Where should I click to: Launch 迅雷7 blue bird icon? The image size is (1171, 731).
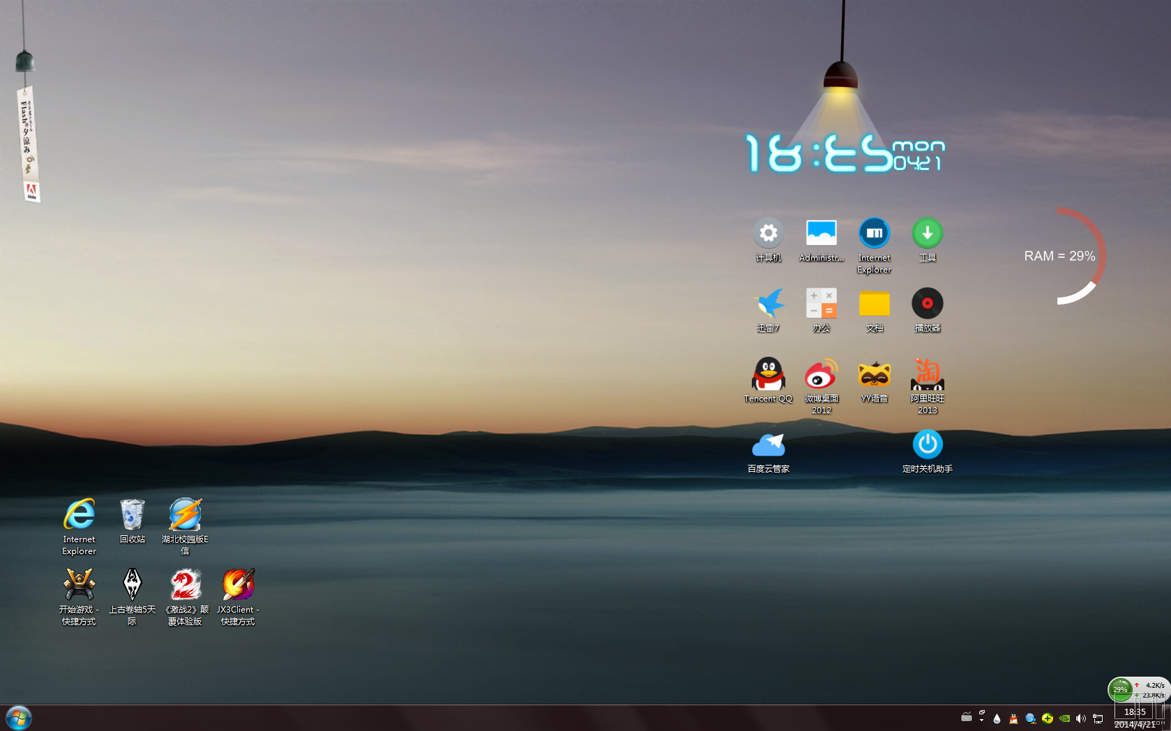(768, 304)
